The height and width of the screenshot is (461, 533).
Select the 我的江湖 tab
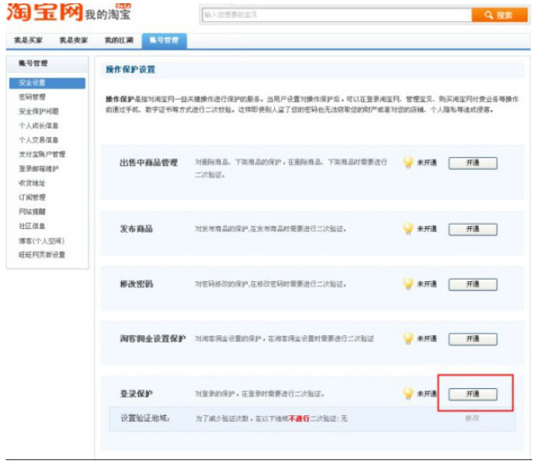[118, 40]
